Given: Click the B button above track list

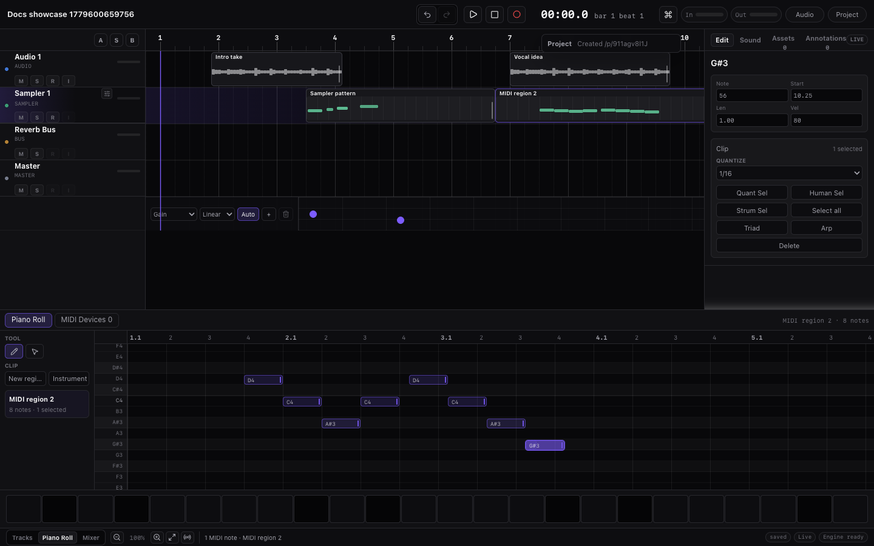Looking at the screenshot, I should (132, 40).
